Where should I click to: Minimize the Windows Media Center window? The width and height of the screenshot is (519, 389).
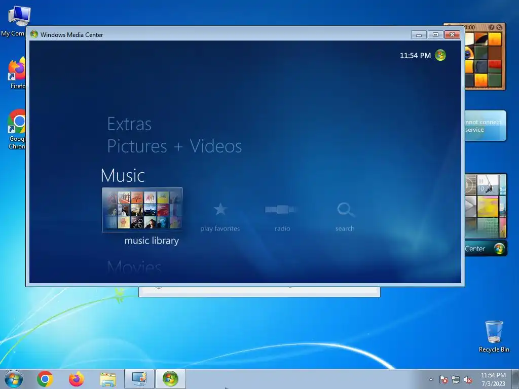[419, 35]
